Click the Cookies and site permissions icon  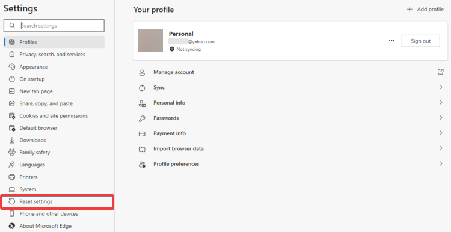click(12, 116)
